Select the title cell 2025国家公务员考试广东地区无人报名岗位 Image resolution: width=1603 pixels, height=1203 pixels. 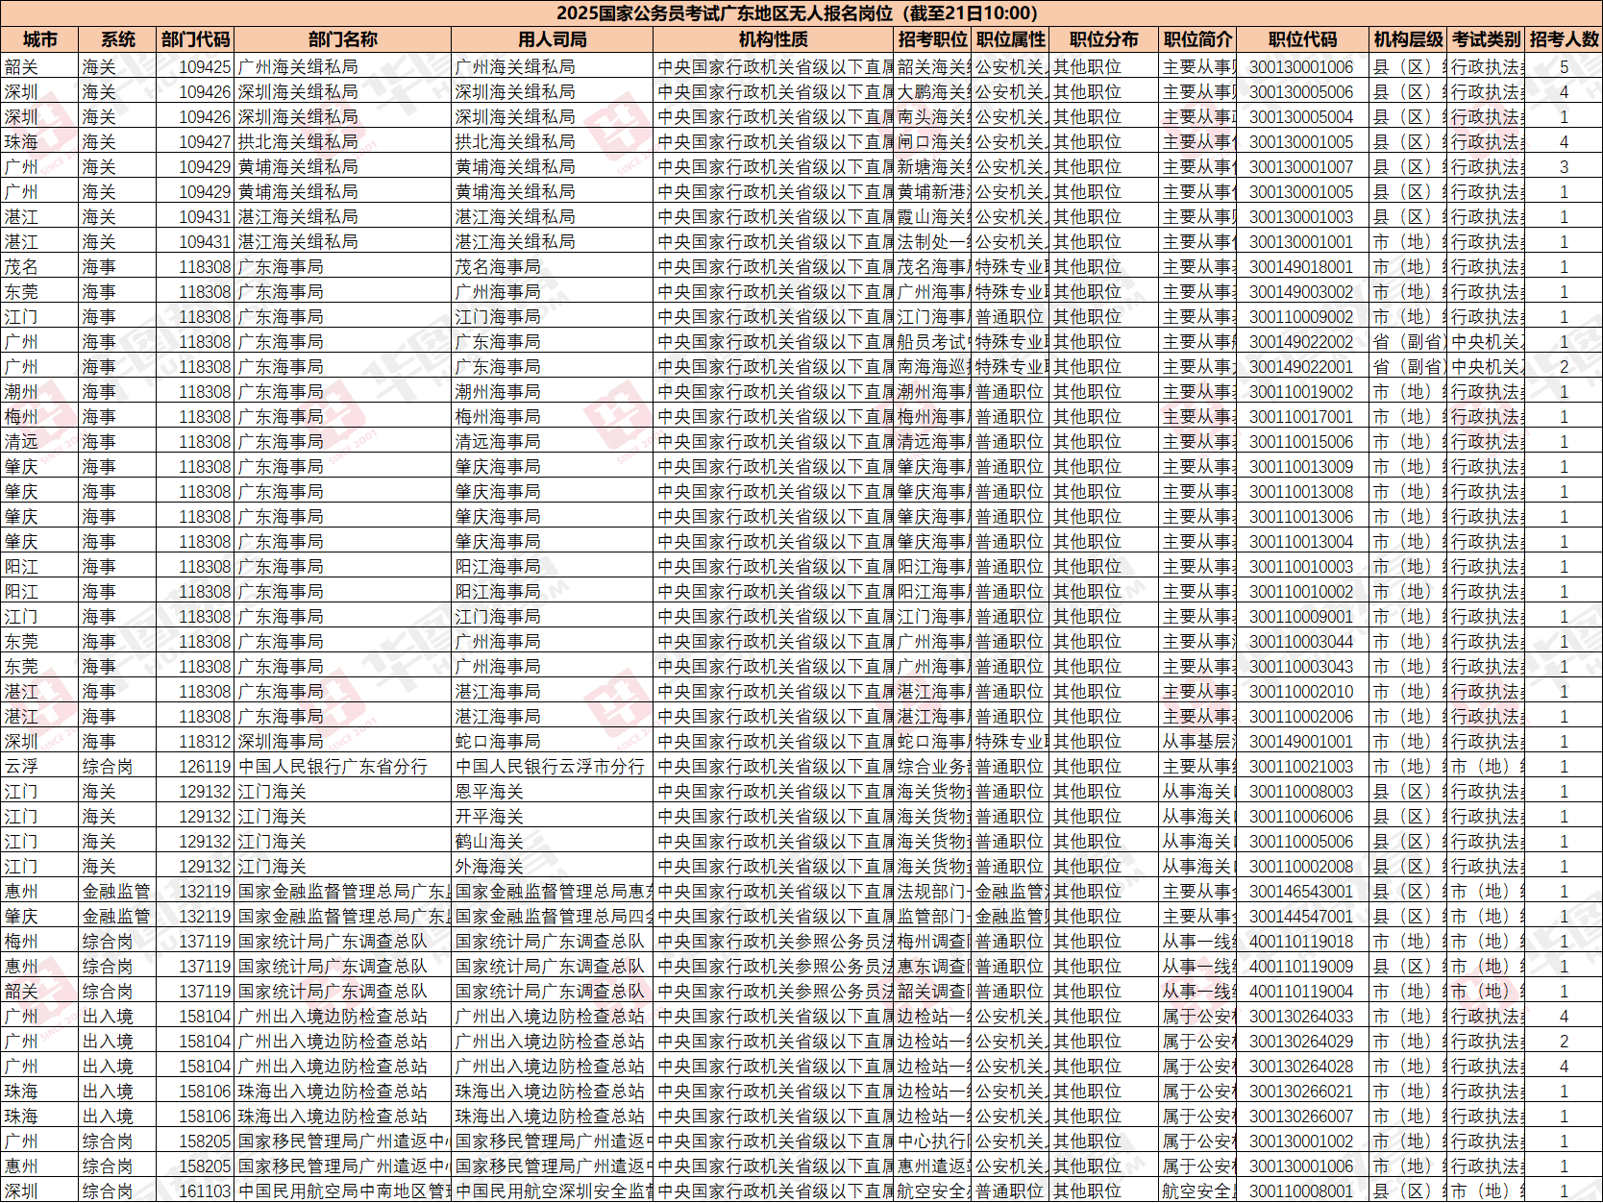click(801, 13)
